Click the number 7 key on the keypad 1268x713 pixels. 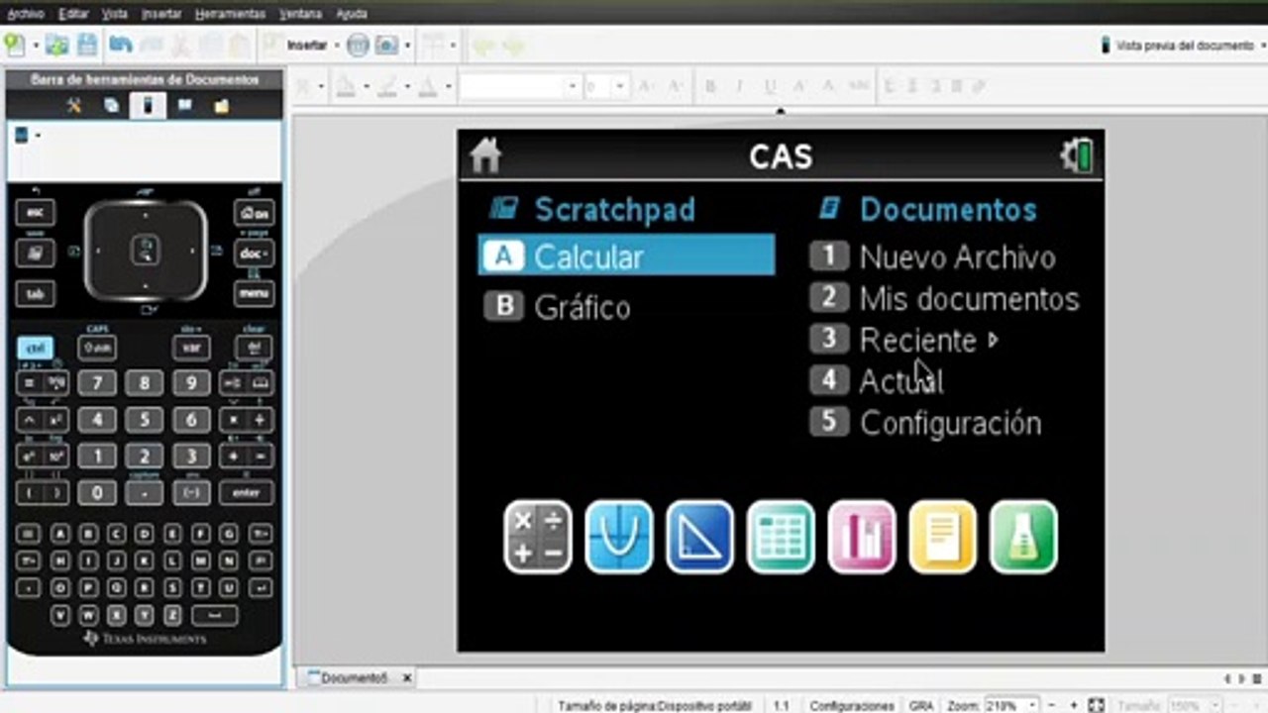[97, 384]
